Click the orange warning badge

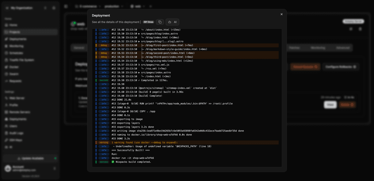[x=104, y=142]
